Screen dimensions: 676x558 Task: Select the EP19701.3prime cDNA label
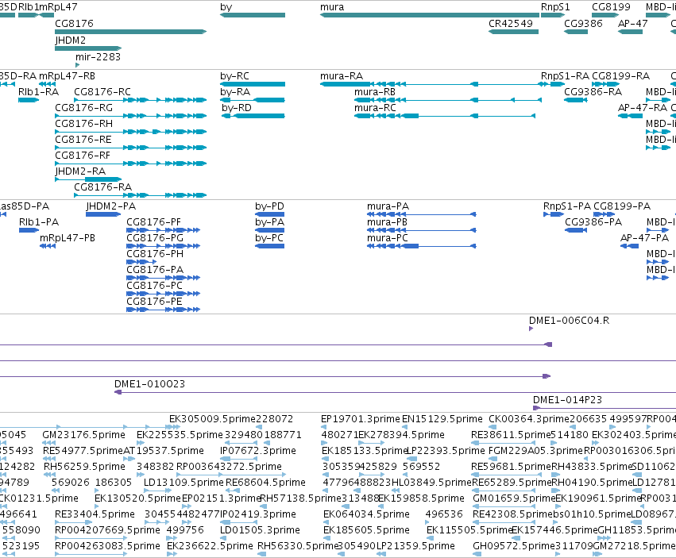click(361, 419)
